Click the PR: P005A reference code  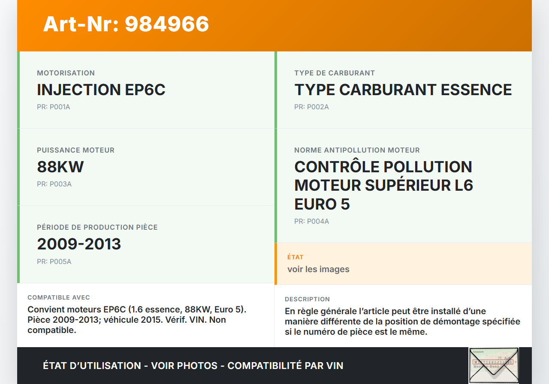(54, 261)
